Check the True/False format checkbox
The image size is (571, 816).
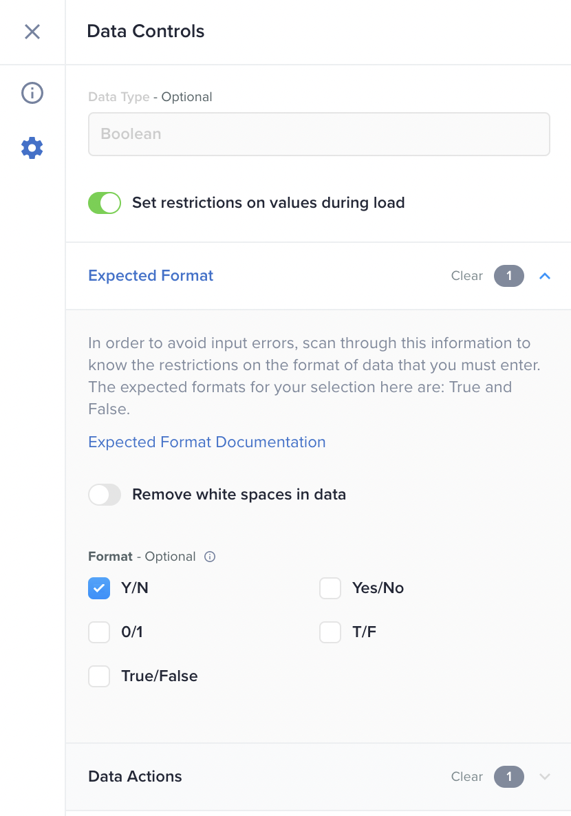pos(99,676)
